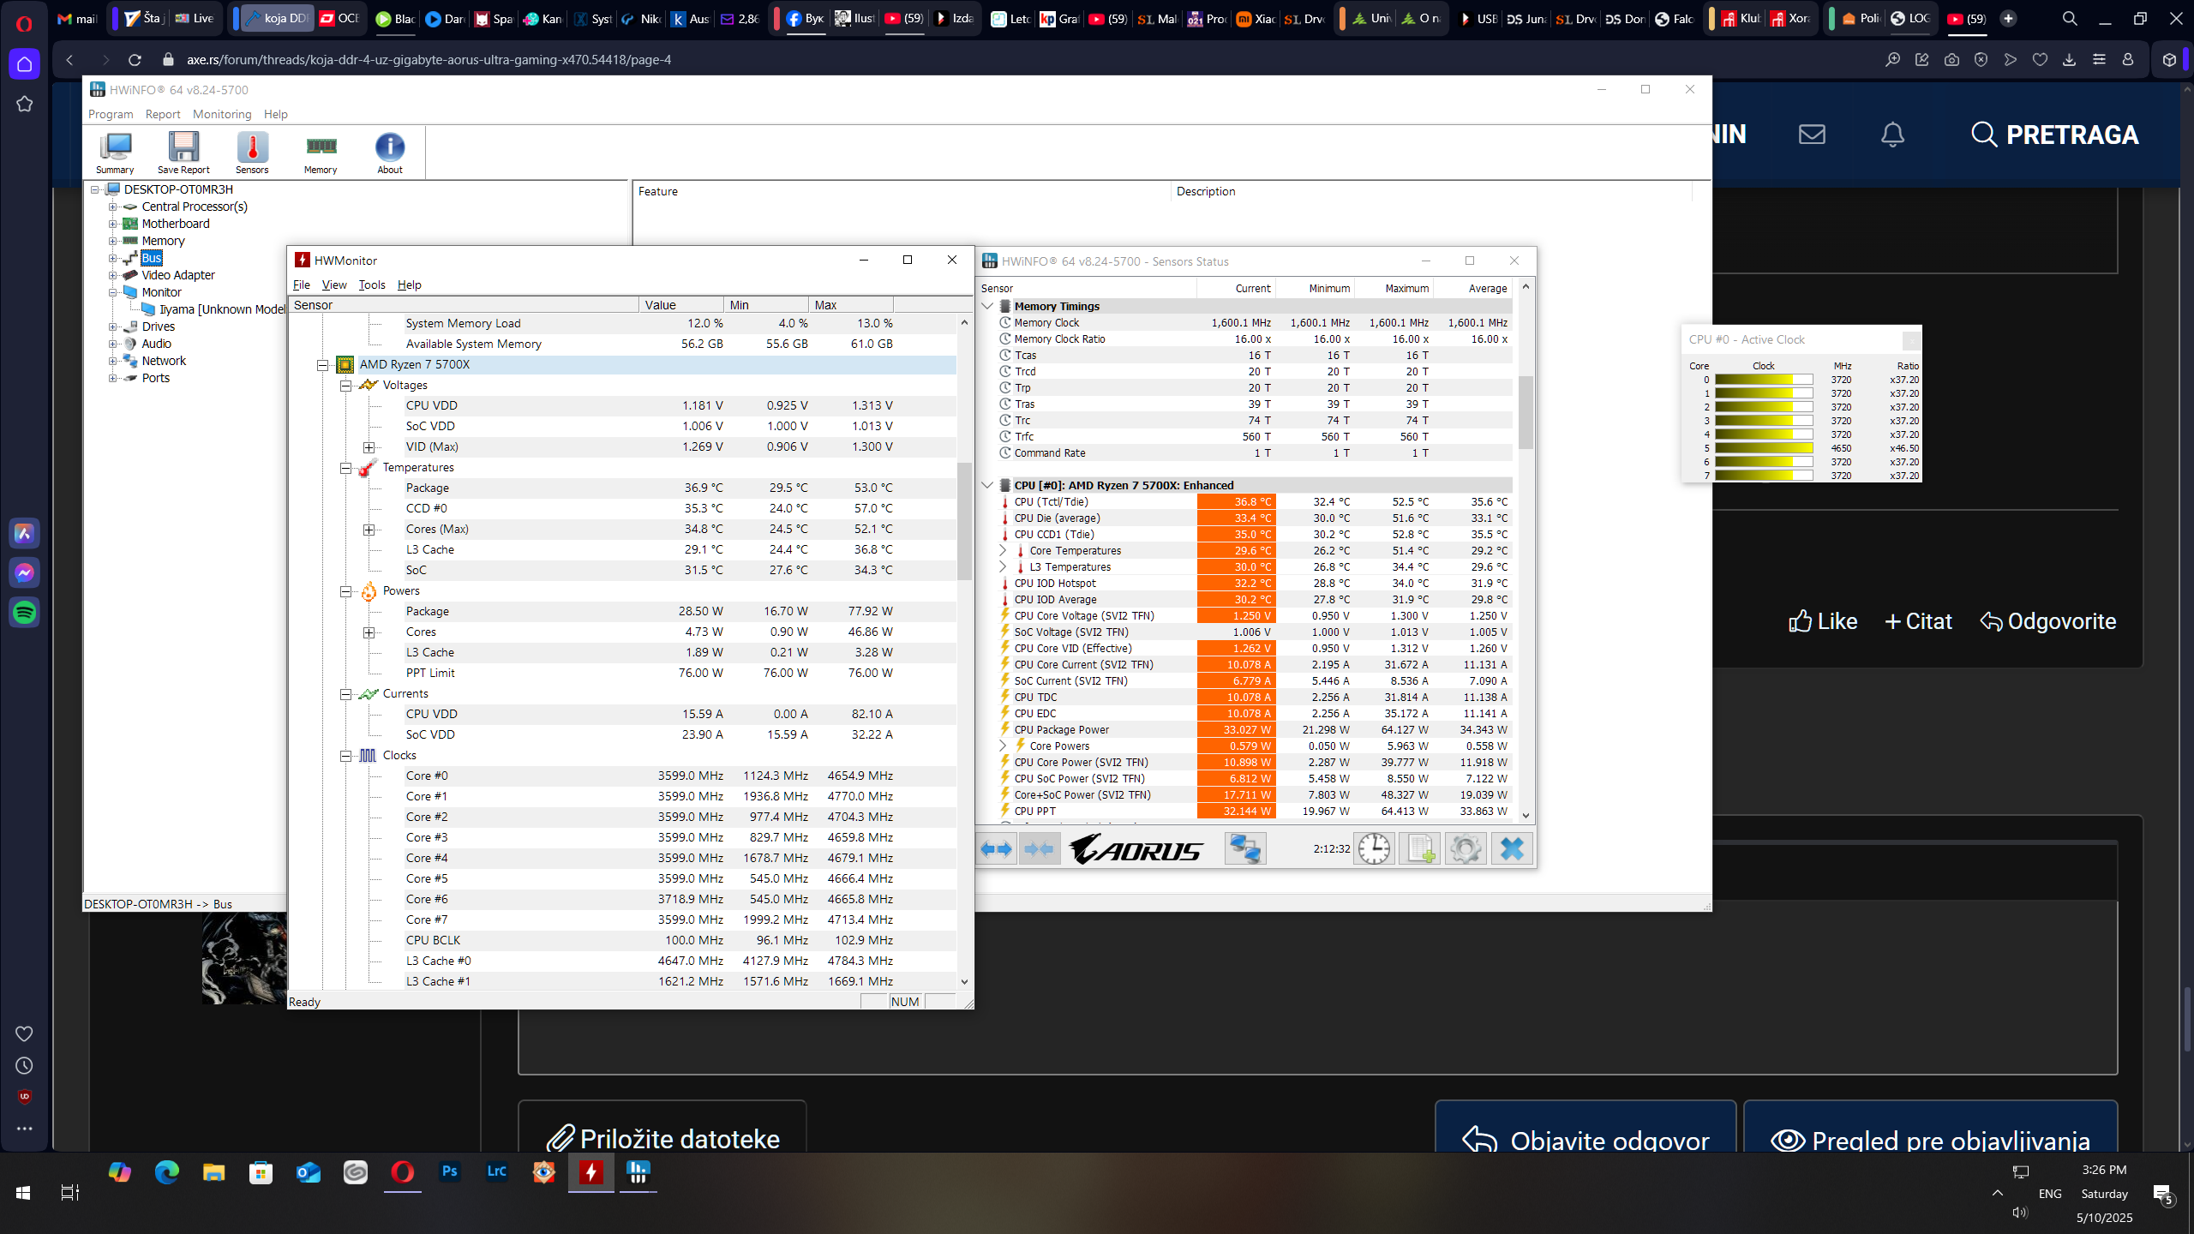The height and width of the screenshot is (1234, 2194).
Task: Collapse Temperatures group in HWMonitor
Action: tap(346, 468)
